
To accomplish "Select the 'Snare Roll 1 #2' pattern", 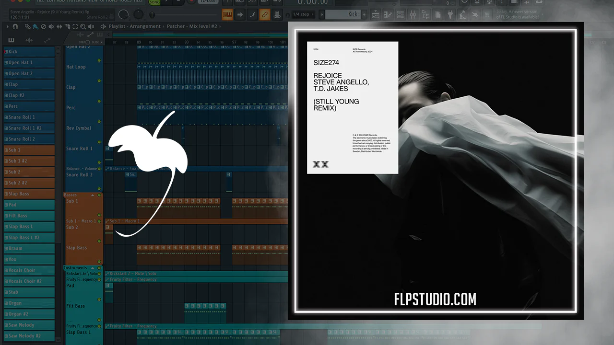I will click(29, 128).
